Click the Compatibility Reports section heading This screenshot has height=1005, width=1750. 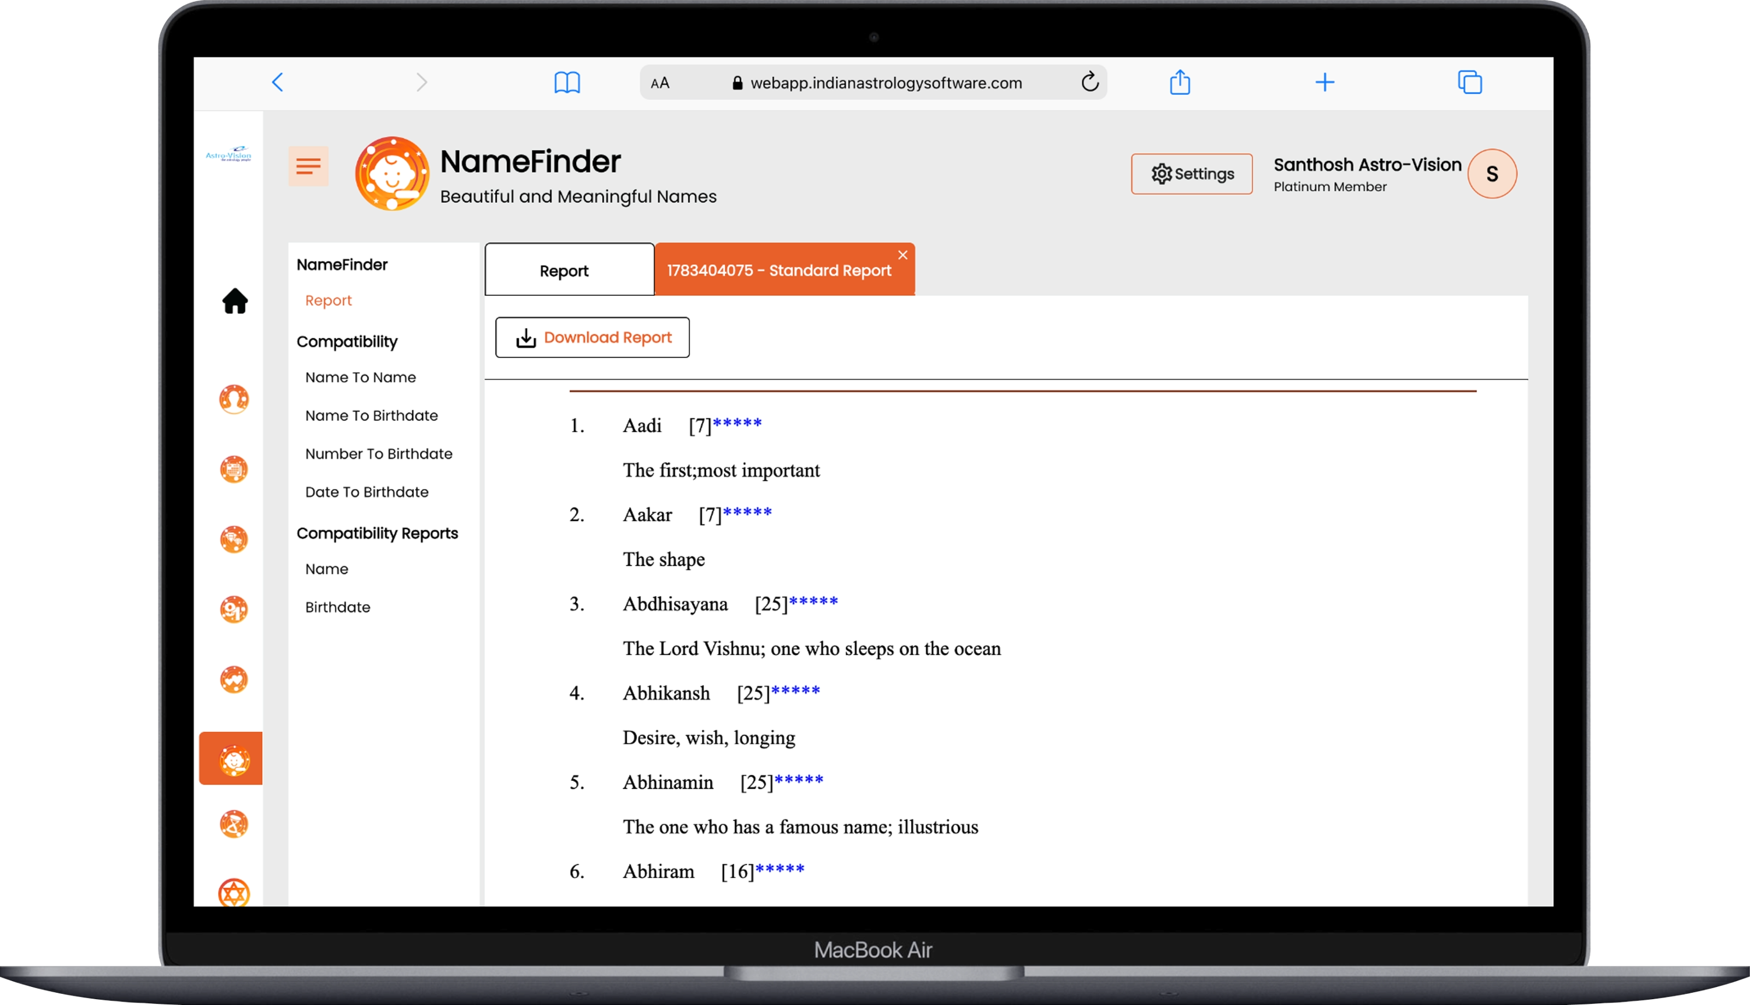(x=377, y=533)
